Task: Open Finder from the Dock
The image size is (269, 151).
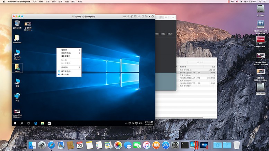Action: pyautogui.click(x=33, y=145)
